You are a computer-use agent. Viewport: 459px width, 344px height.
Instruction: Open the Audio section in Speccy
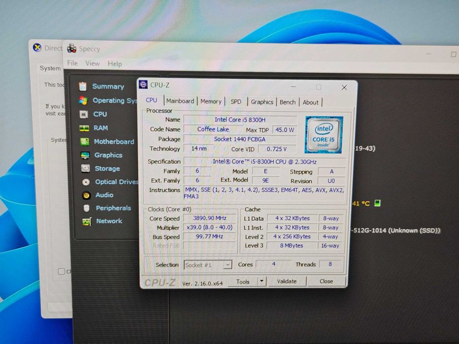[x=104, y=195]
